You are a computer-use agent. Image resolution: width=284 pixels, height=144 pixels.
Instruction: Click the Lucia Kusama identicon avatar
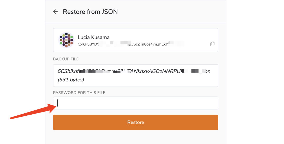(x=66, y=40)
